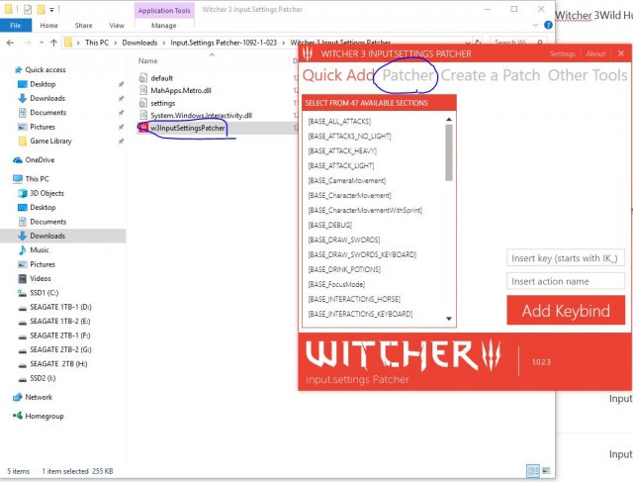Open the About link in patcher title bar
Image resolution: width=633 pixels, height=482 pixels.
595,53
